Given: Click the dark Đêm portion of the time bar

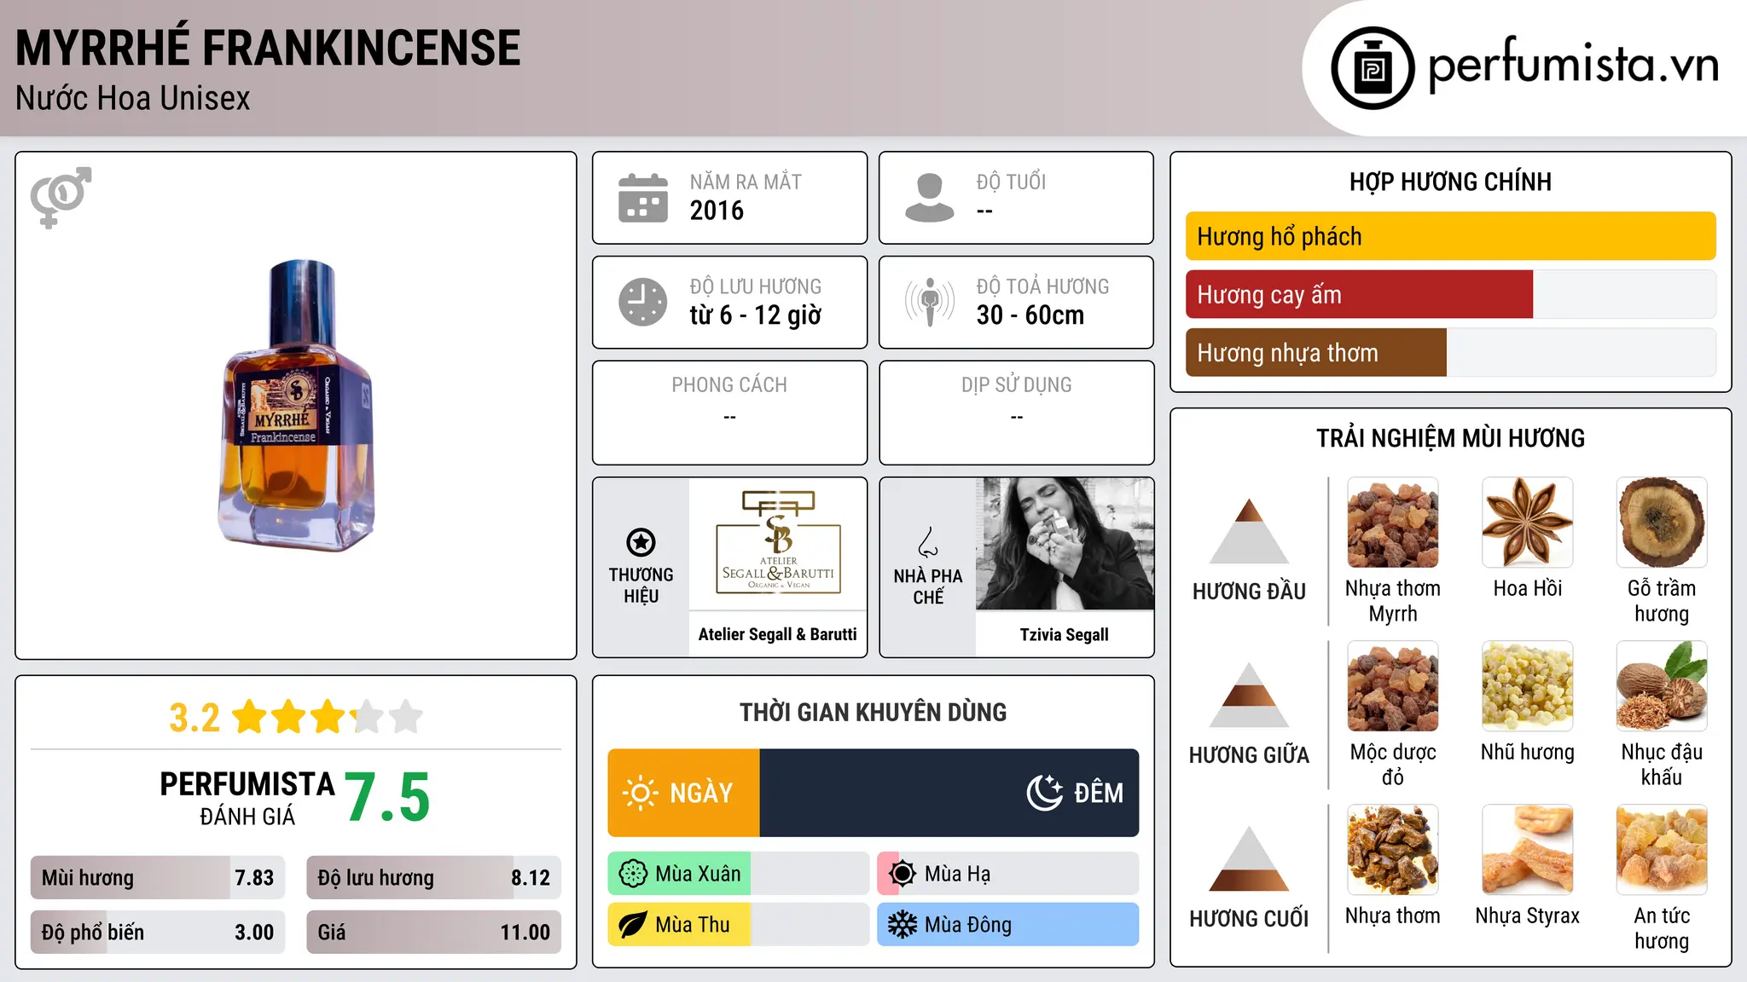Looking at the screenshot, I should pyautogui.click(x=949, y=793).
